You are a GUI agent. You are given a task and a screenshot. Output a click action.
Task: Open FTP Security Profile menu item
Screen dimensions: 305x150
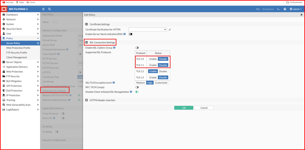pos(17,53)
